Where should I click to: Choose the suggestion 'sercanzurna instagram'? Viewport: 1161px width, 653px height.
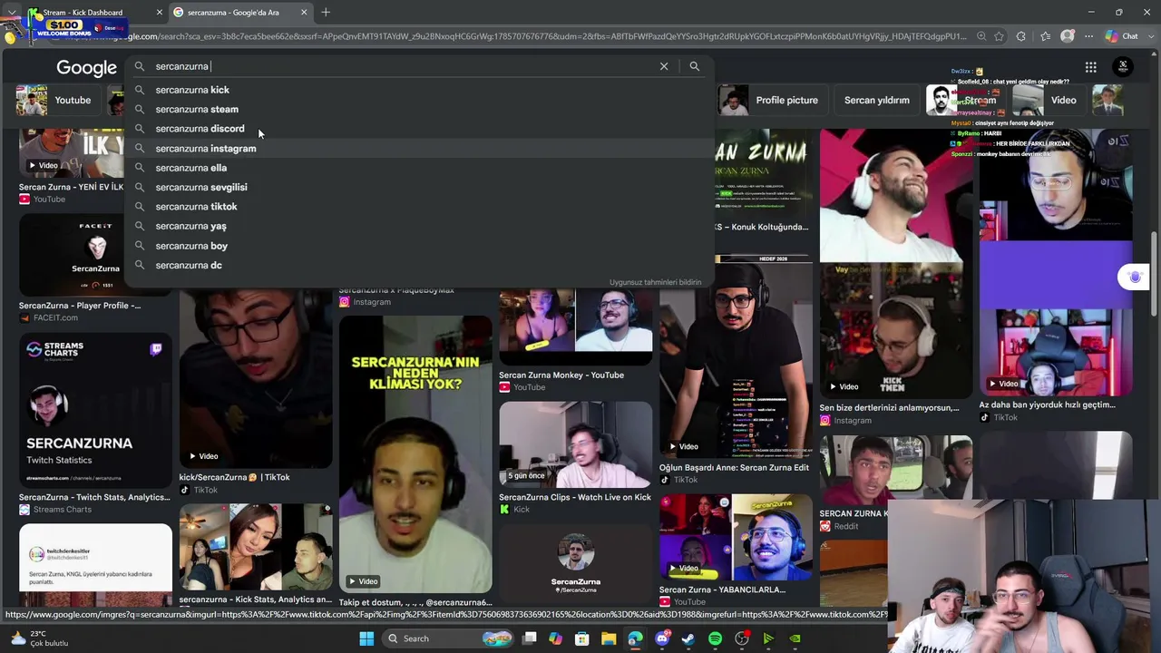click(419, 148)
